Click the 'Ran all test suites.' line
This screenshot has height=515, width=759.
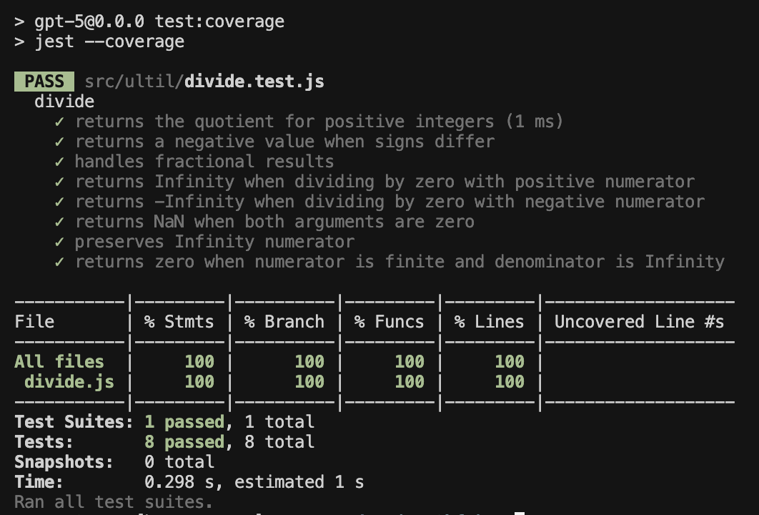click(114, 502)
